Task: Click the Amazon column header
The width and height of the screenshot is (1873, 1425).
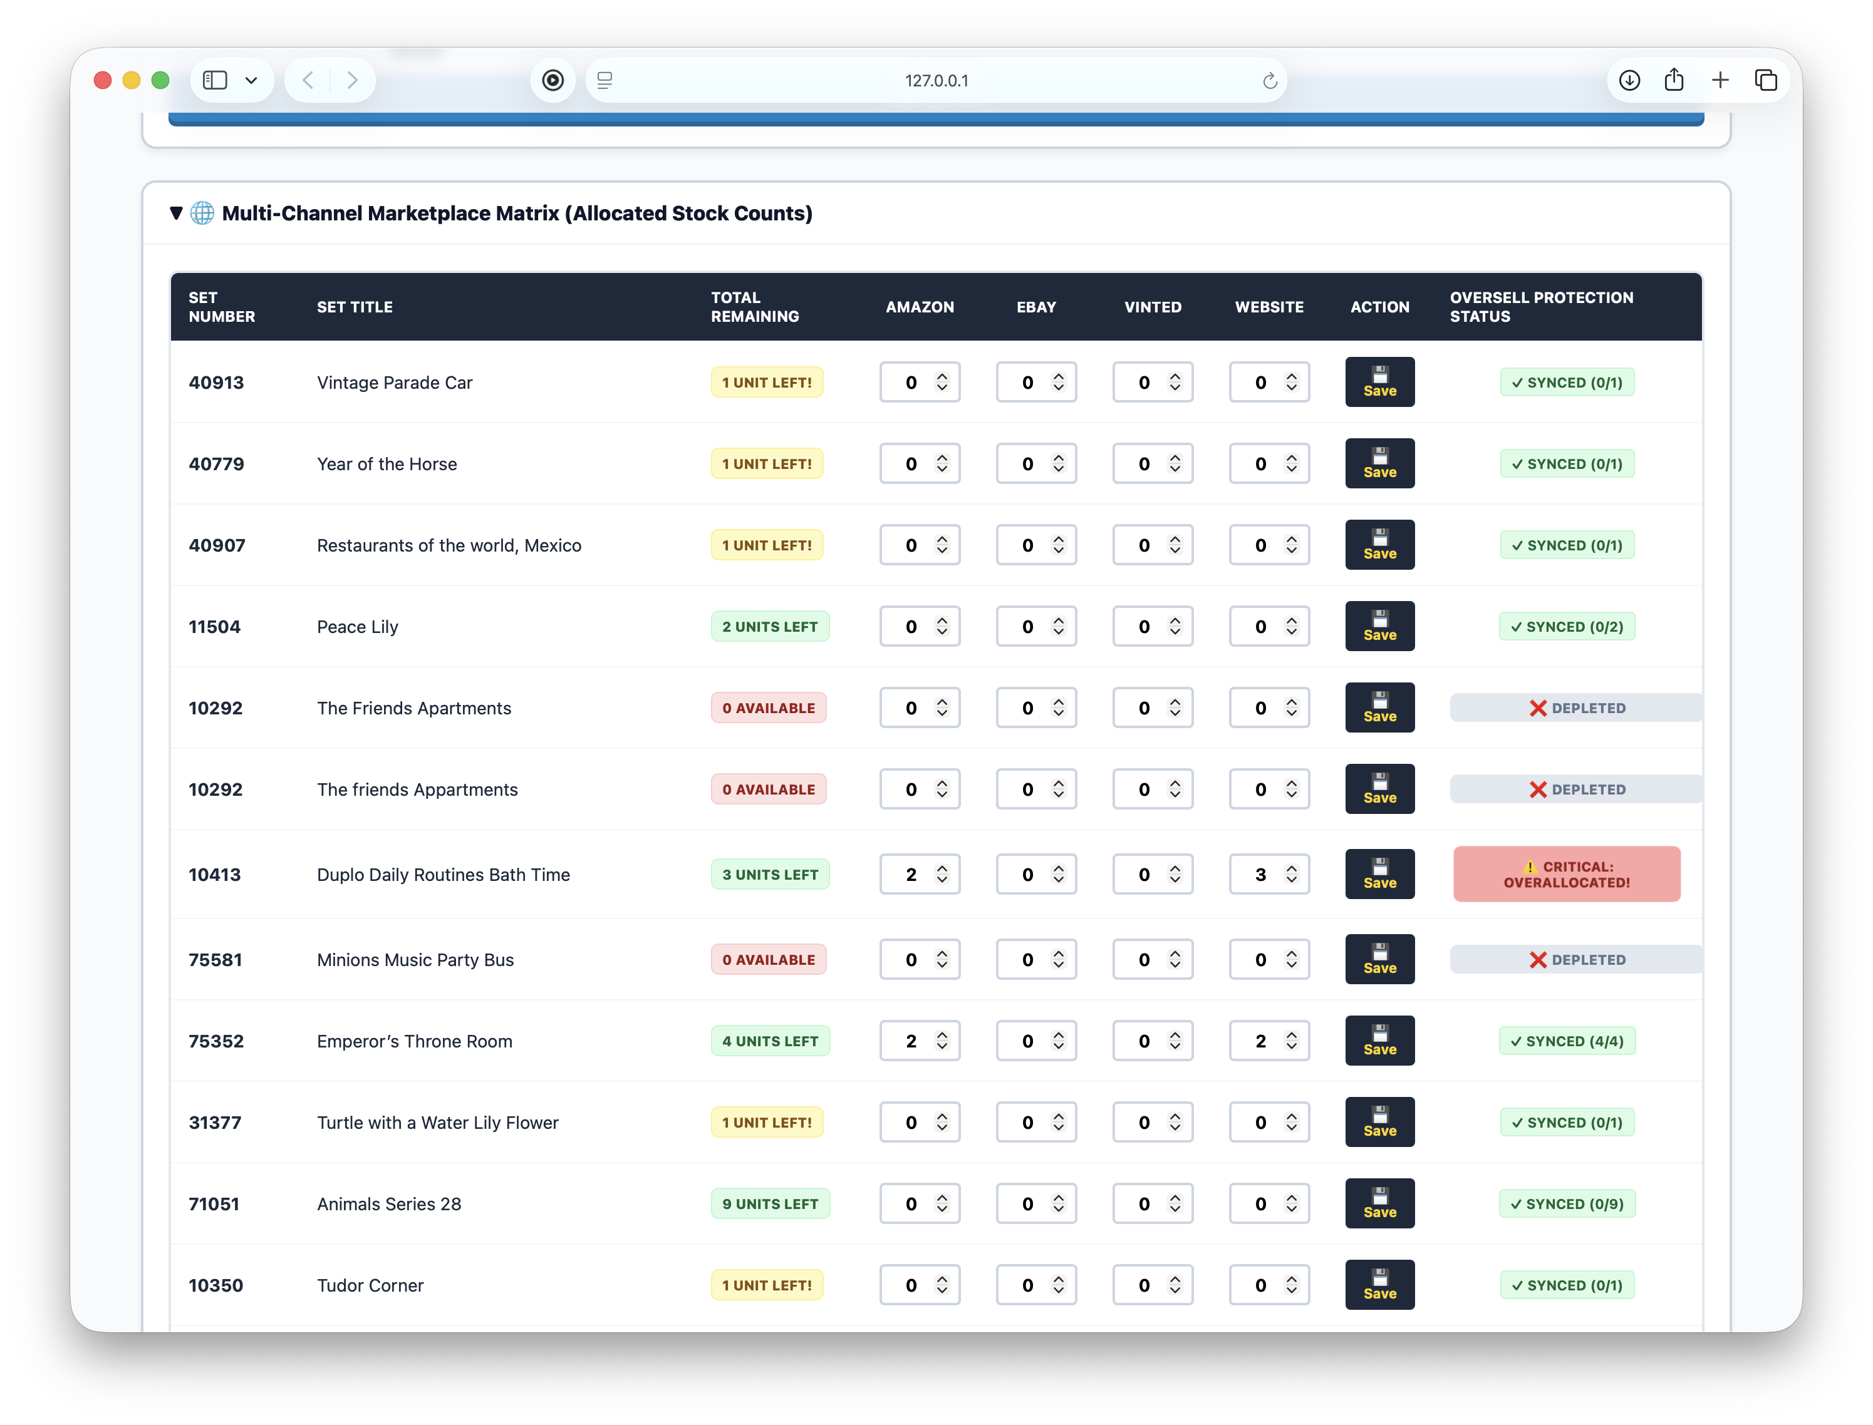Action: [x=919, y=307]
